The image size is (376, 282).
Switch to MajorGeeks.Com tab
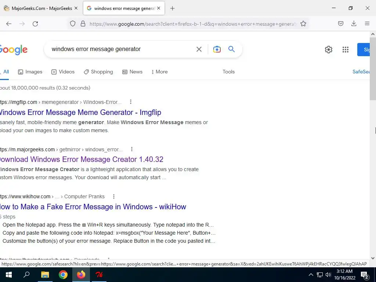(x=41, y=8)
